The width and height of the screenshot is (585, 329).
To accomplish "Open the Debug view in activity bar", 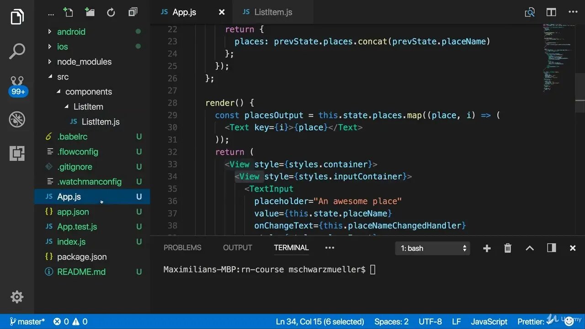I will (17, 120).
